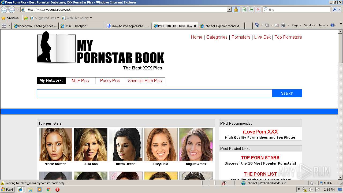343x193 pixels.
Task: Click the Quick Tabs grid icon
Action: [x=4, y=26]
